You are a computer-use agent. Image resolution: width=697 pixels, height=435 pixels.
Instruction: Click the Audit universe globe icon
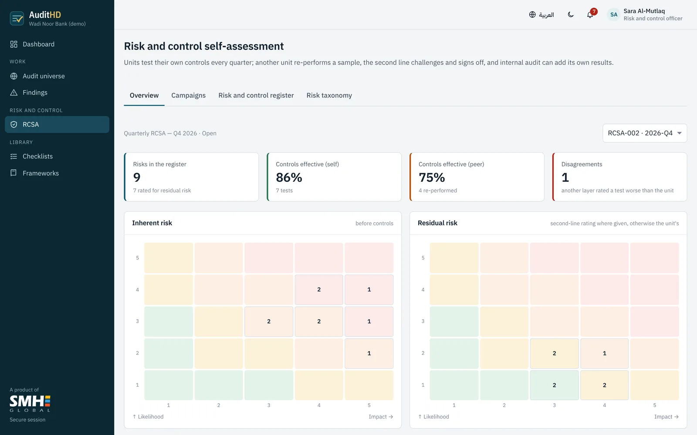click(14, 76)
